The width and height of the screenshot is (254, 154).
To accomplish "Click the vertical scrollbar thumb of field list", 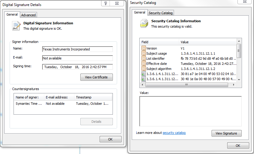I will click(x=239, y=51).
